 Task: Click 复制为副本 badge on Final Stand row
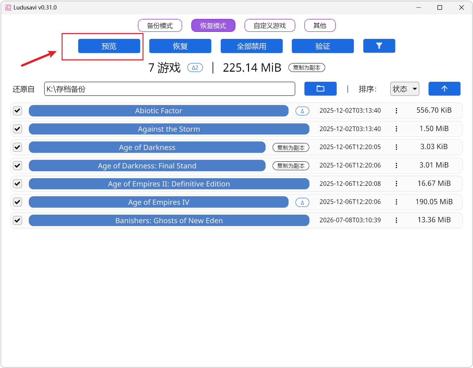[x=291, y=166]
